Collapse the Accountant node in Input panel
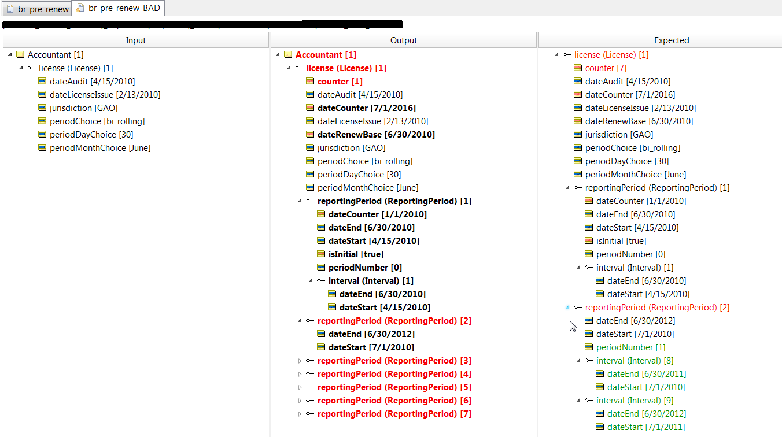Screen dimensions: 782x437 (x=10, y=55)
